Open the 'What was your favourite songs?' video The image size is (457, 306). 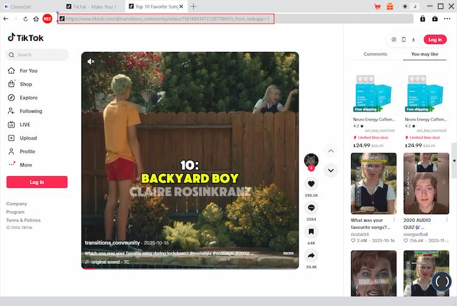pyautogui.click(x=374, y=183)
